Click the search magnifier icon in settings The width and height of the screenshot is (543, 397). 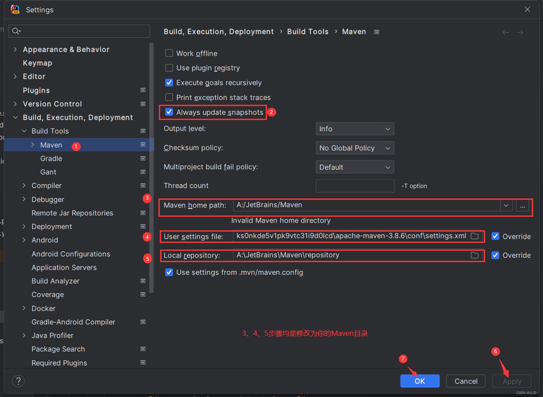pyautogui.click(x=16, y=31)
